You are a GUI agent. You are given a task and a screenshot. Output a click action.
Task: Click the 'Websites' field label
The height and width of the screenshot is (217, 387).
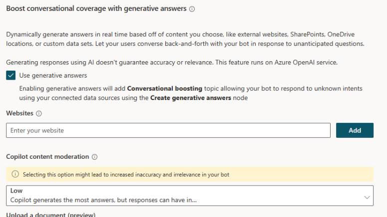(19, 113)
